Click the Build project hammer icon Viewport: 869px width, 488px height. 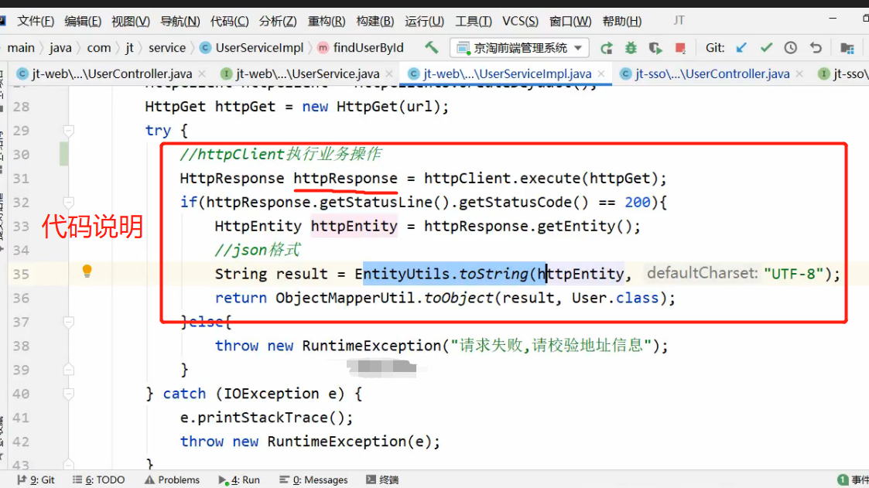(431, 48)
